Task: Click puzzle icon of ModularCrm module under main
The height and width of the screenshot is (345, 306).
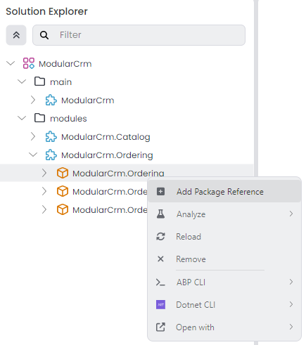Action: tap(51, 100)
